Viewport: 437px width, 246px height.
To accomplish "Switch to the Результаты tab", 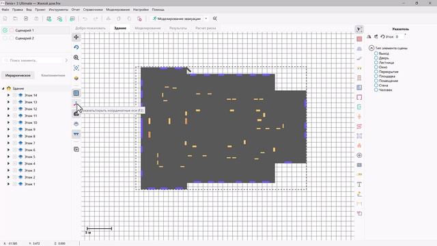I will point(178,28).
